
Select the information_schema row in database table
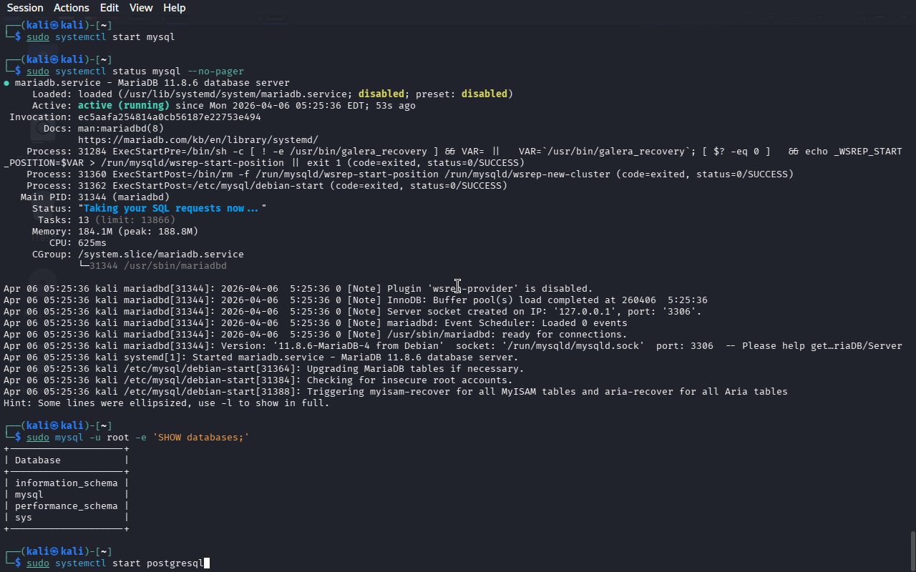tap(66, 483)
